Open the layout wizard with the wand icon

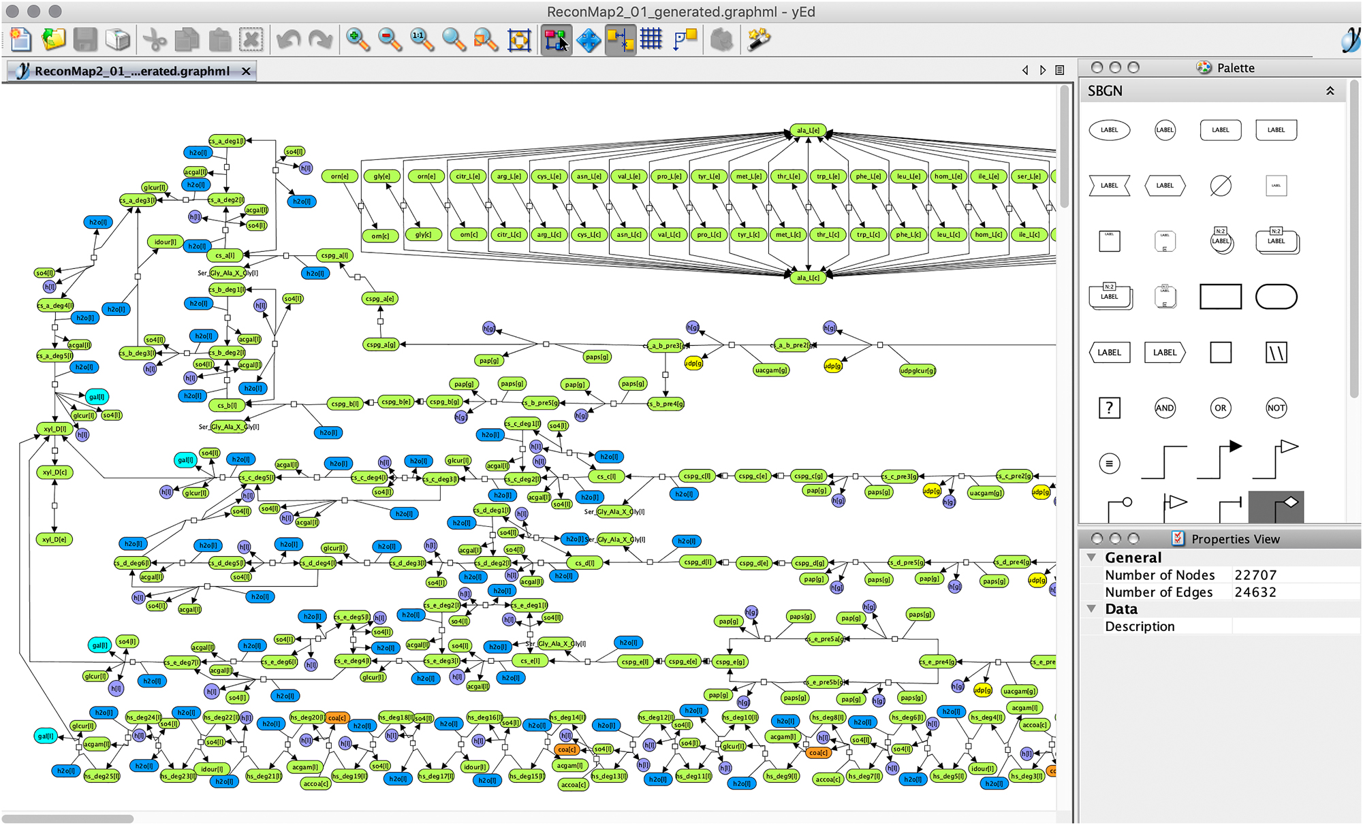point(758,39)
